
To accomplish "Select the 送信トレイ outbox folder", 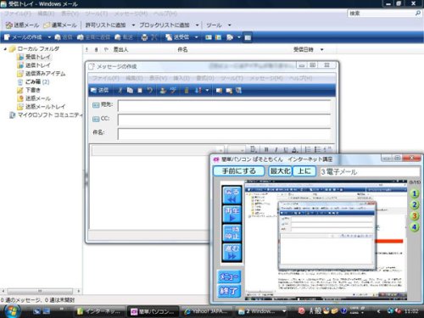I will tap(34, 65).
